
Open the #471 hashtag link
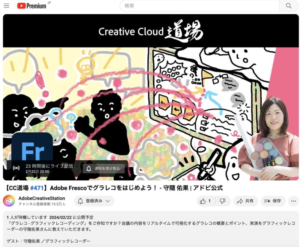37,188
